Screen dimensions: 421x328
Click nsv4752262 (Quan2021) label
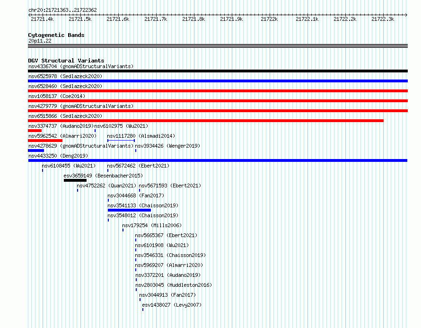coord(106,186)
